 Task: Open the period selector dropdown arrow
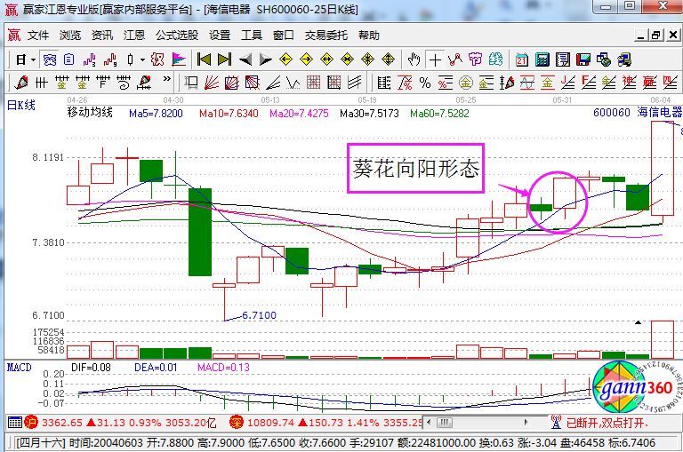33,59
